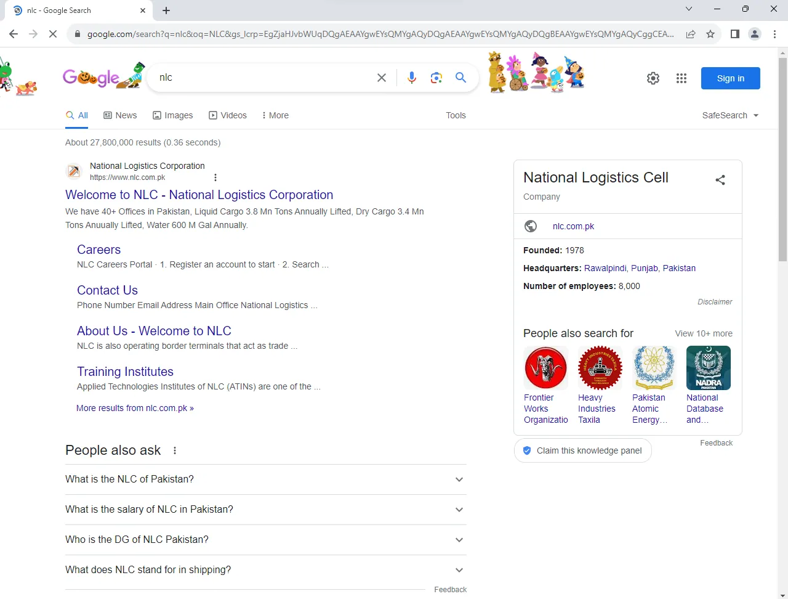Viewport: 788px width, 599px height.
Task: Click the browser address bar URL
Action: click(x=380, y=34)
